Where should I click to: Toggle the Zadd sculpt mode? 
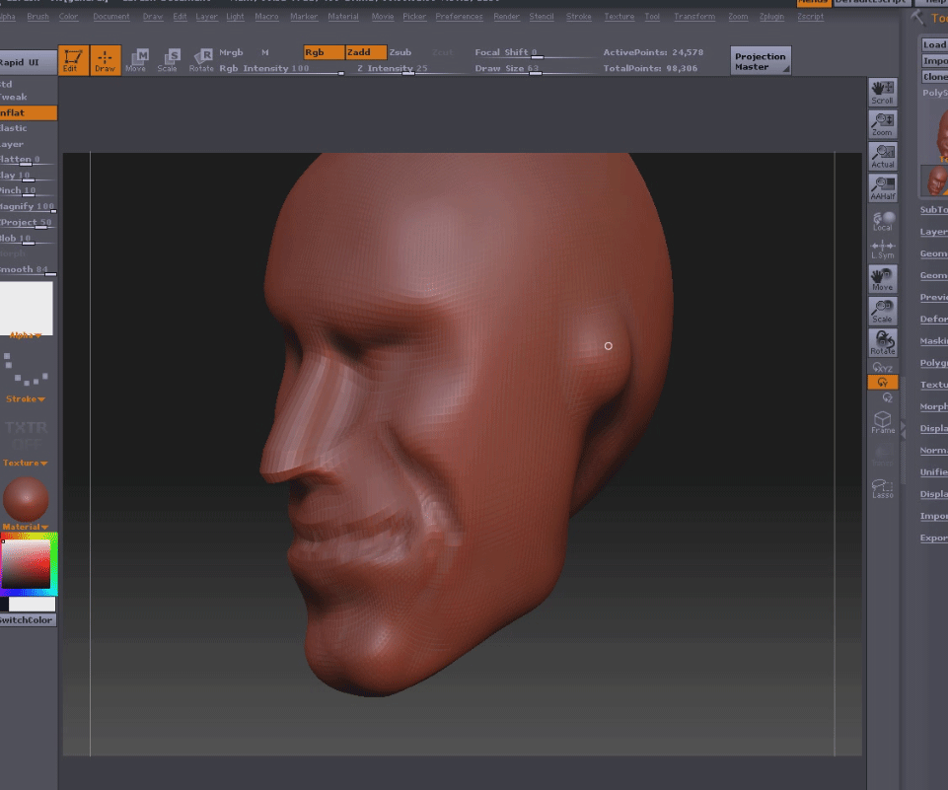pos(364,52)
